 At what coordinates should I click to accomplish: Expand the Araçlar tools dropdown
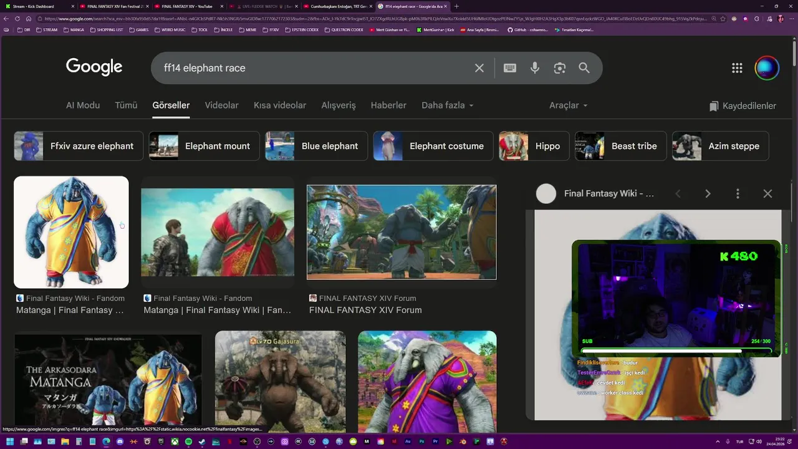569,105
